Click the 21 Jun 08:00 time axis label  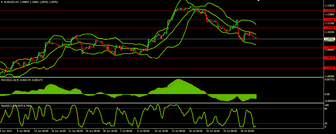point(76,131)
